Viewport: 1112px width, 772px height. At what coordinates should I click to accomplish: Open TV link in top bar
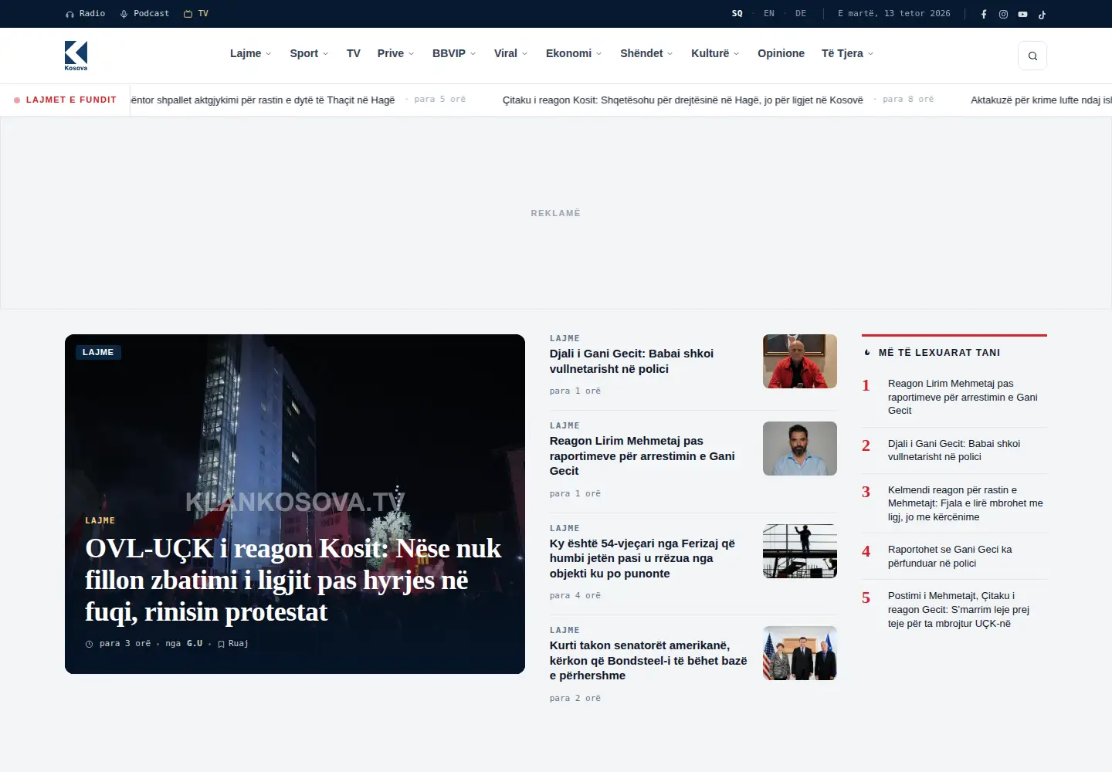point(196,13)
